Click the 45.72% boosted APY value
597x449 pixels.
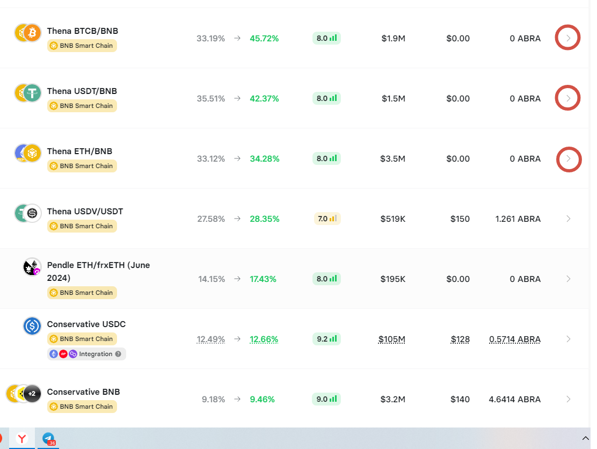pyautogui.click(x=264, y=39)
